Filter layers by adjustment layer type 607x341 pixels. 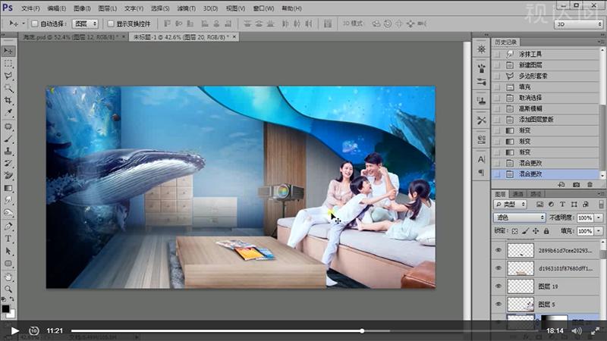coord(551,204)
